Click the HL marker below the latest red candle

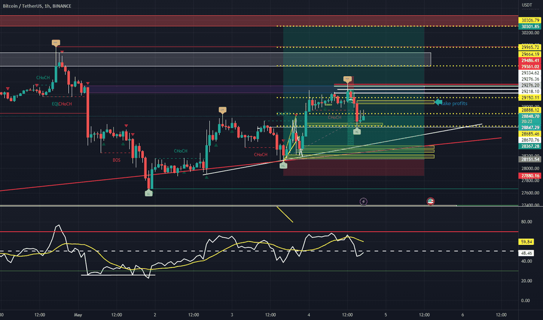pyautogui.click(x=357, y=131)
